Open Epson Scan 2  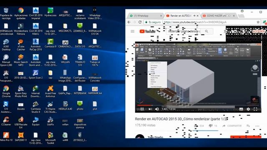click(x=36, y=75)
